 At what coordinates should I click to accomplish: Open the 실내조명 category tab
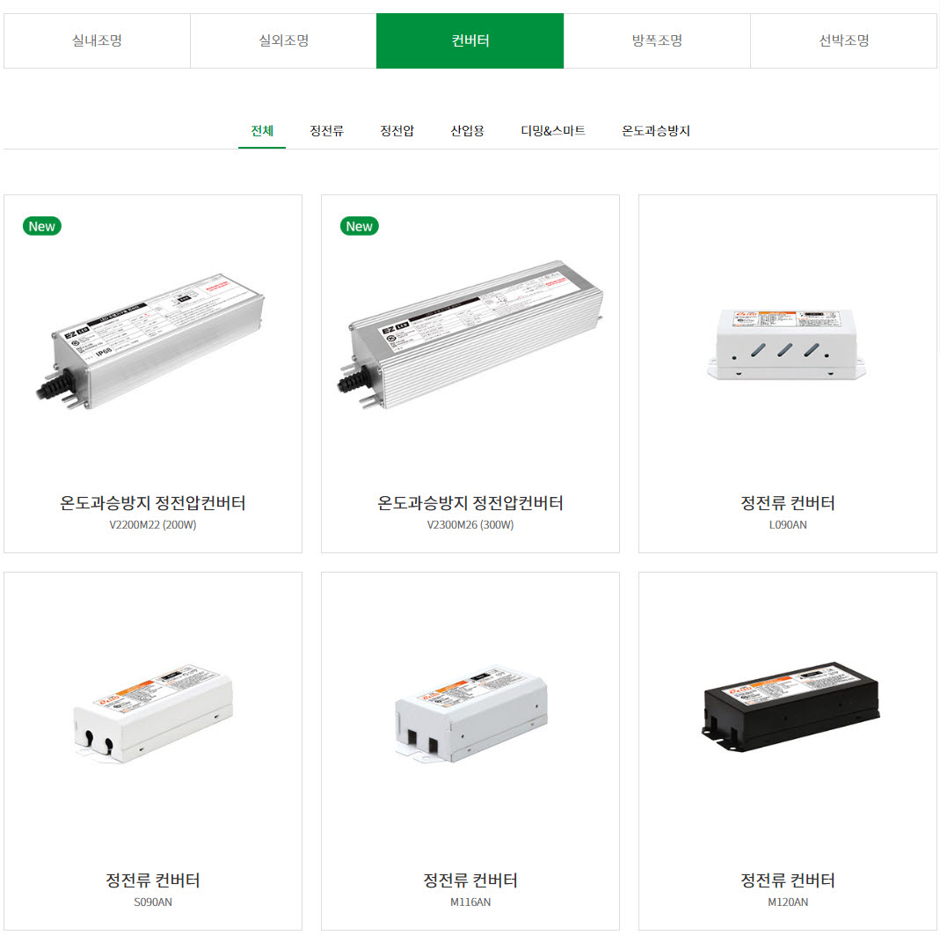coord(97,40)
